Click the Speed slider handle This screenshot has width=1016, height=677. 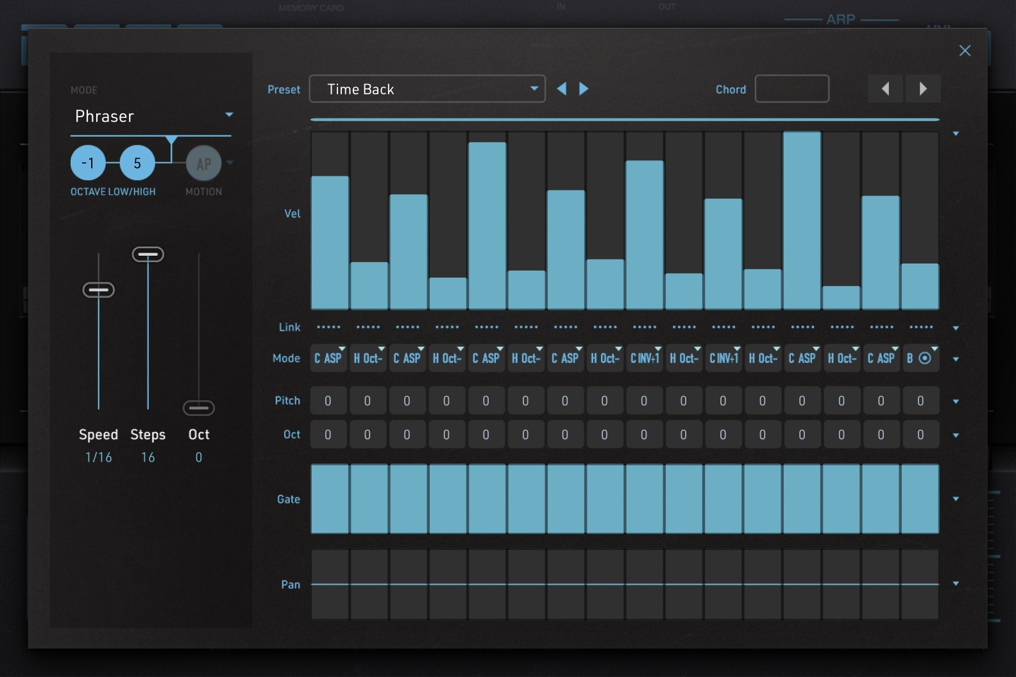99,290
